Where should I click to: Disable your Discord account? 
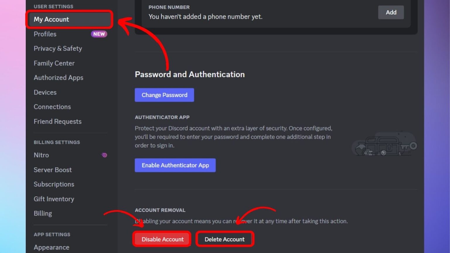click(x=162, y=239)
